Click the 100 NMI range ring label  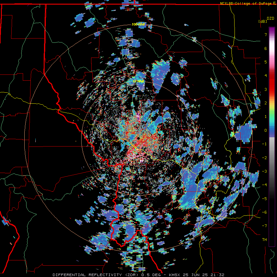[x=138, y=24]
